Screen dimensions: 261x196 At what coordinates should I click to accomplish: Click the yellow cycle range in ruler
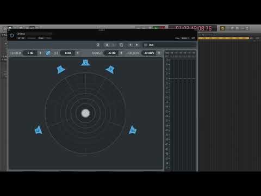point(223,38)
